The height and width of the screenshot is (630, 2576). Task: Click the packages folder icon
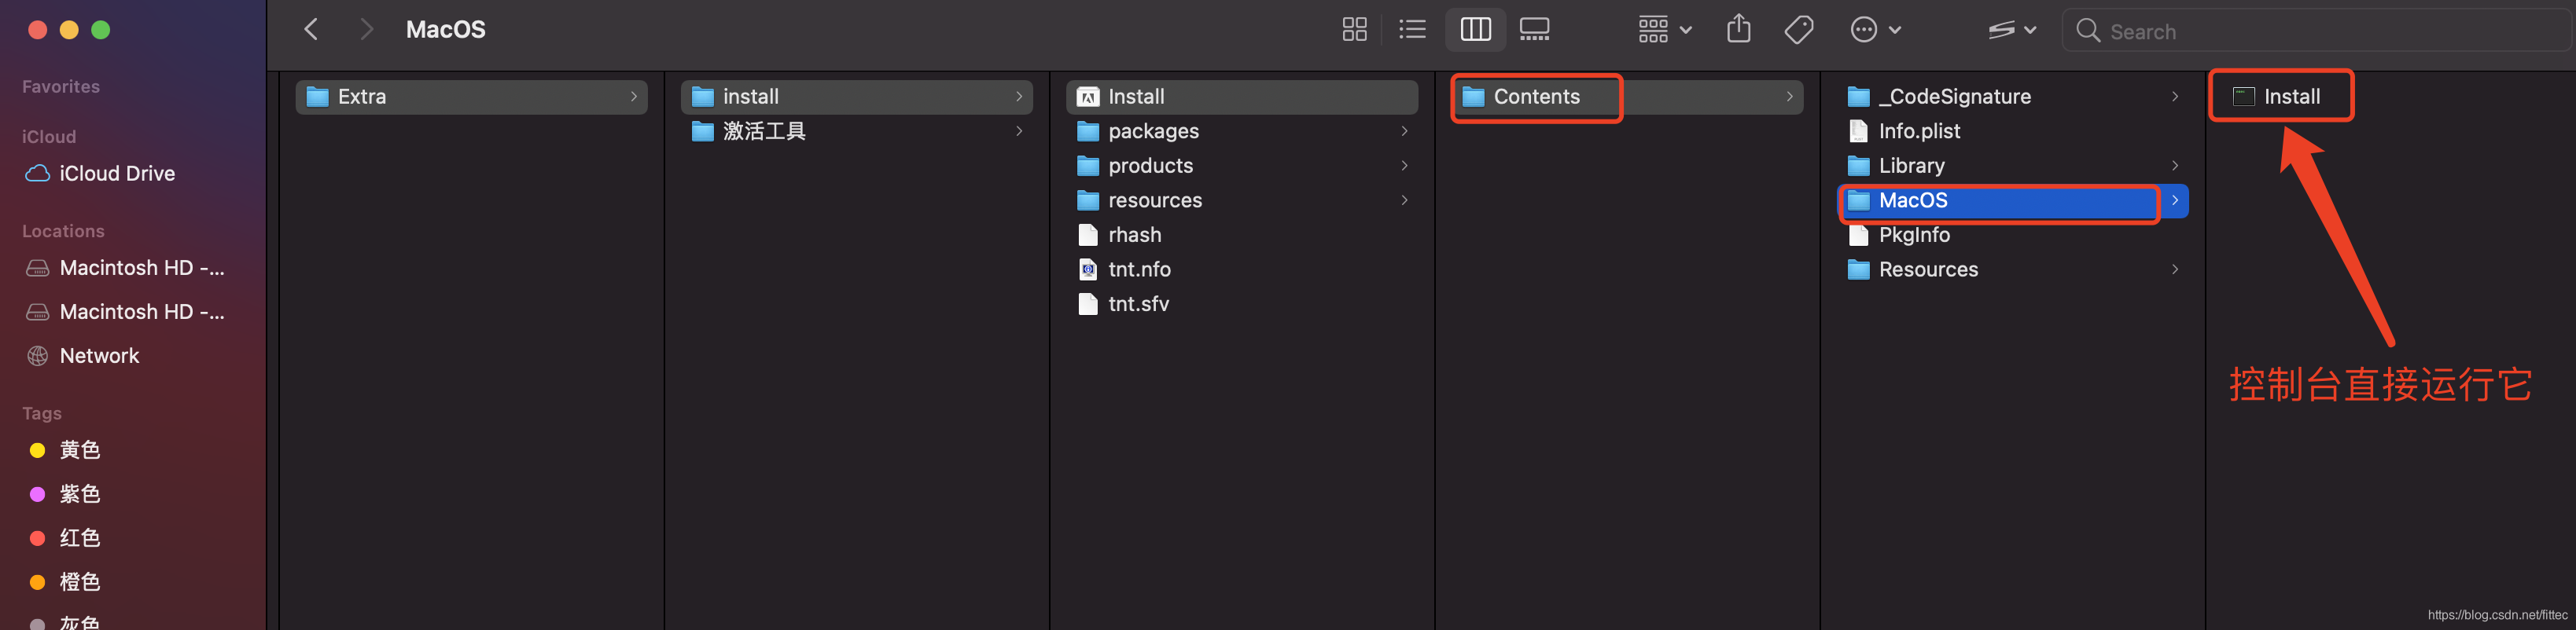click(1088, 132)
